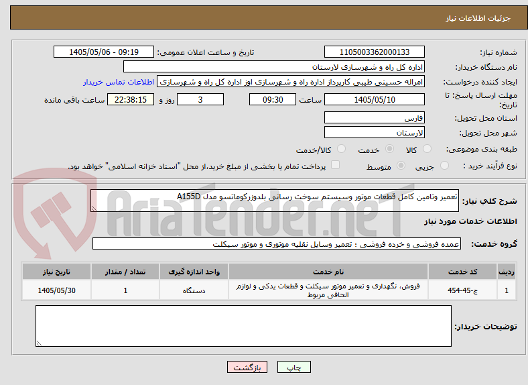
Task: Select the خدمت radio button
Action: click(389, 149)
